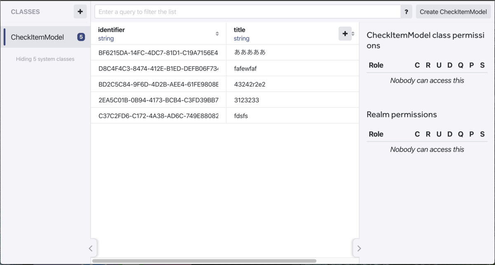Click the title column header
This screenshot has width=495, height=265.
point(292,34)
